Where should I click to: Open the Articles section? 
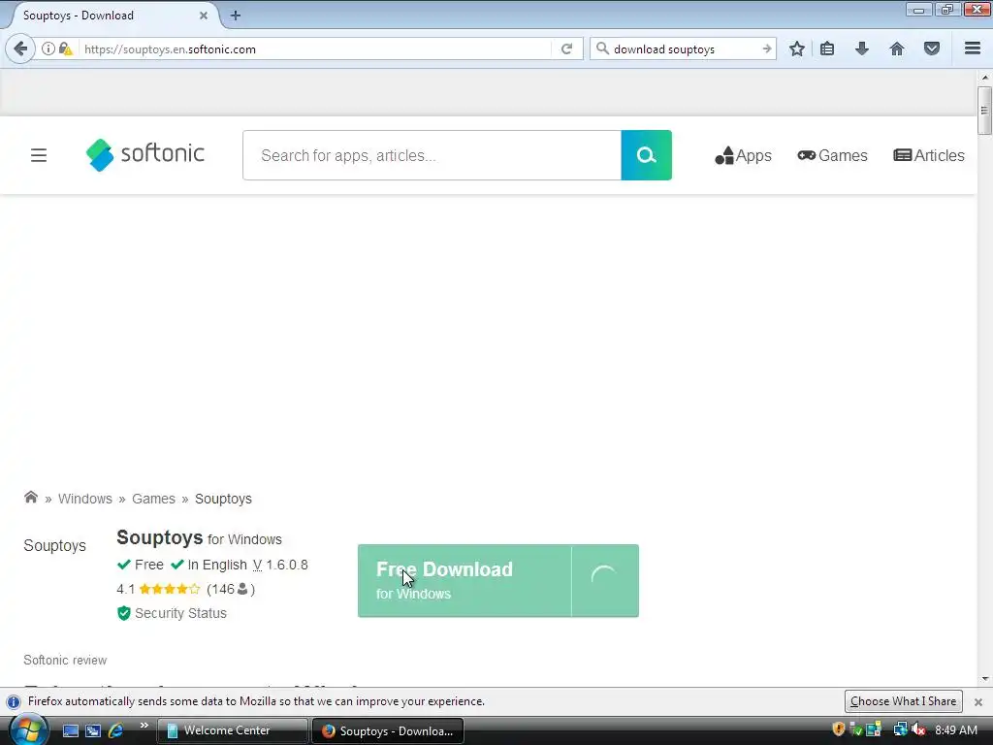[928, 155]
